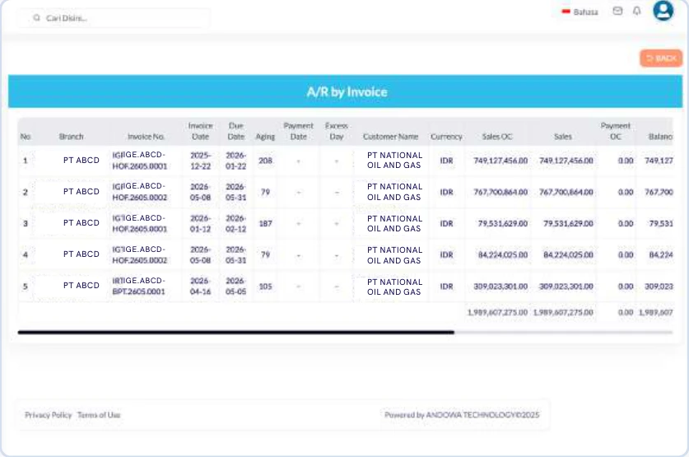
Task: Click aging value 105
Action: (265, 287)
